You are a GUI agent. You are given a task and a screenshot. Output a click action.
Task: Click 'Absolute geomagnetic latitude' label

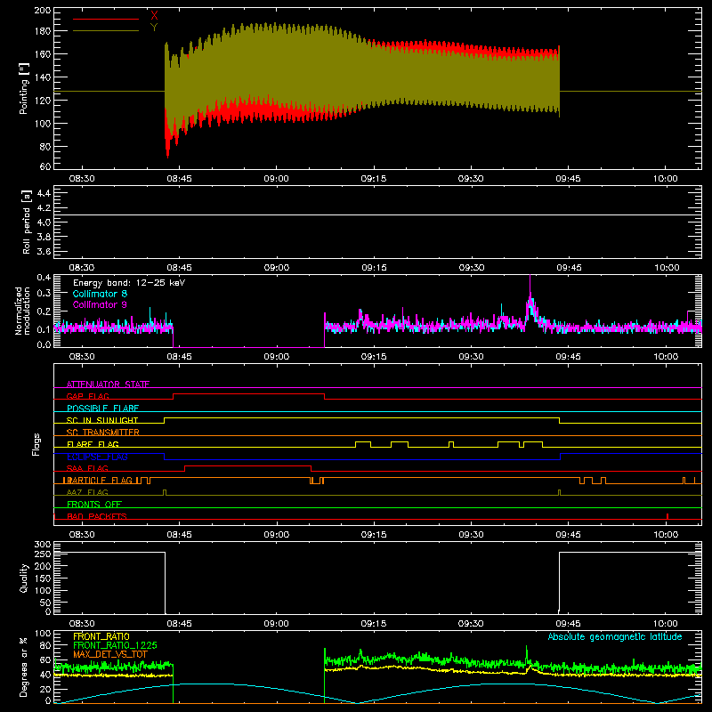click(615, 636)
